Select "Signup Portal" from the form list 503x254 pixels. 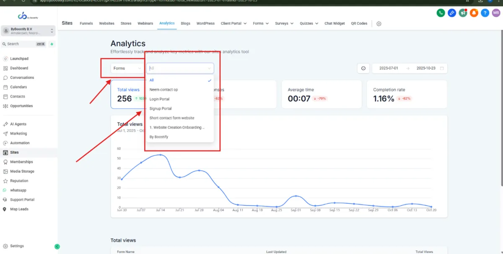pos(161,109)
